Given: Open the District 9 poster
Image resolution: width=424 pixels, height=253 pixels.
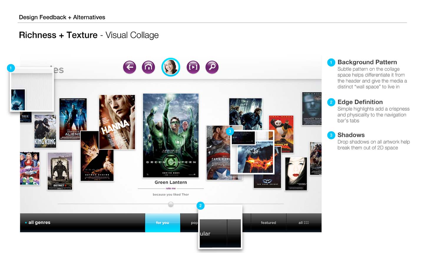Looking at the screenshot, I should [x=60, y=171].
